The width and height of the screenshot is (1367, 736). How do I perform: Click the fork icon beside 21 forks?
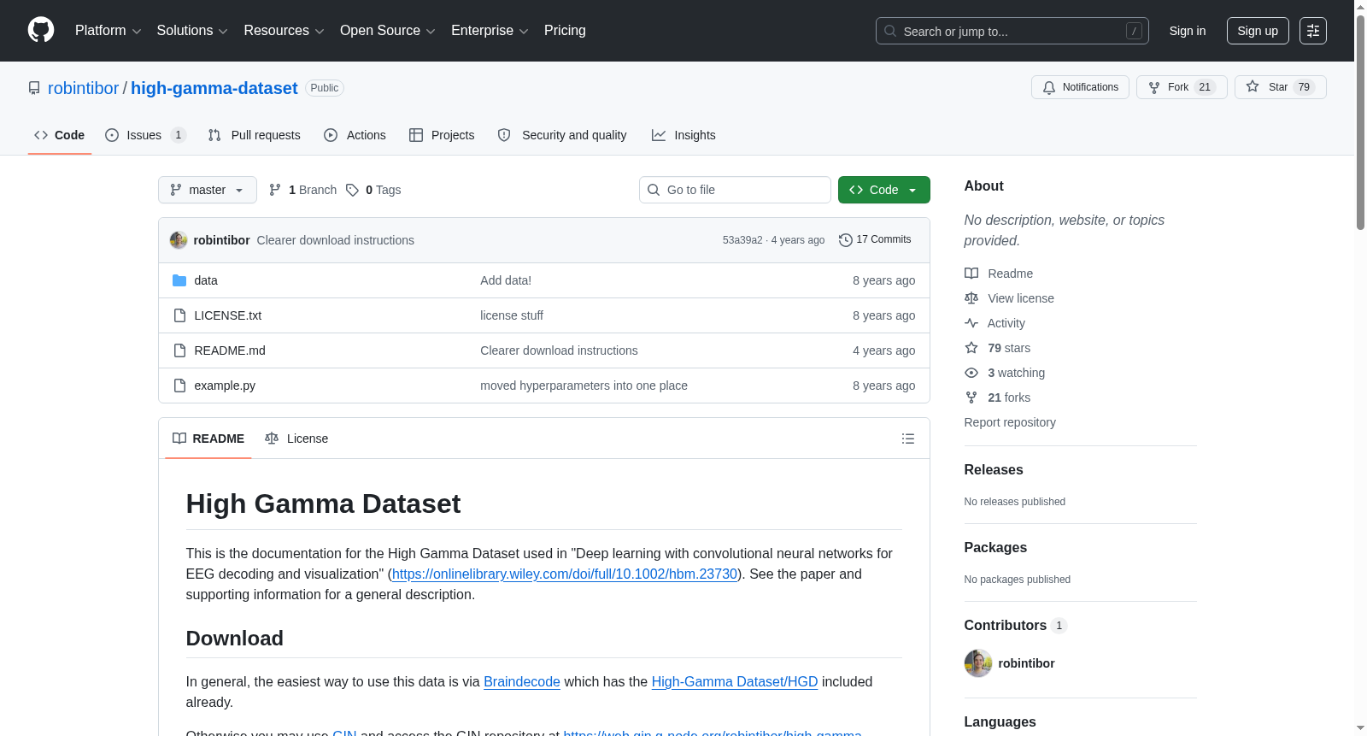[x=971, y=397]
